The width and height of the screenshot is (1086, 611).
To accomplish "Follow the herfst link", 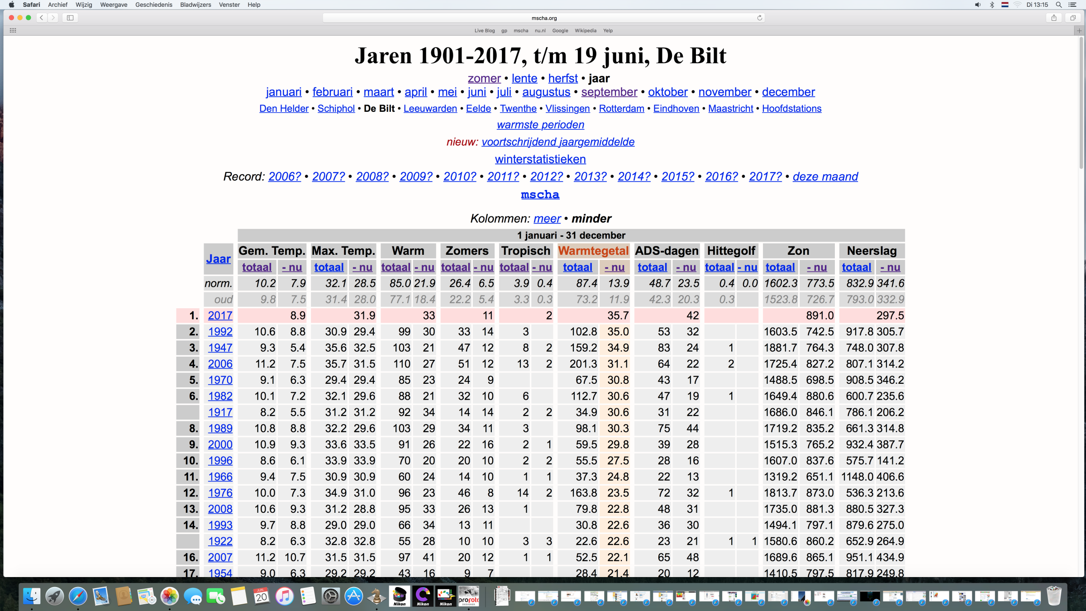I will click(563, 78).
